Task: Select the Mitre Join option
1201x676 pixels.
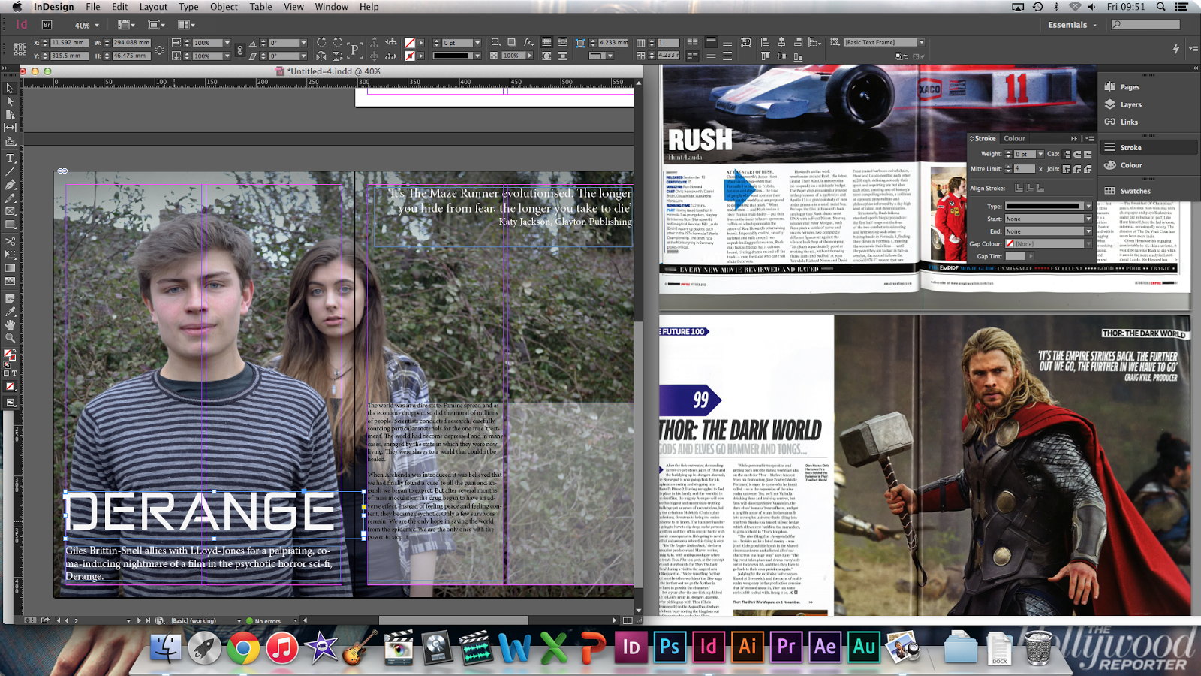Action: click(1067, 169)
